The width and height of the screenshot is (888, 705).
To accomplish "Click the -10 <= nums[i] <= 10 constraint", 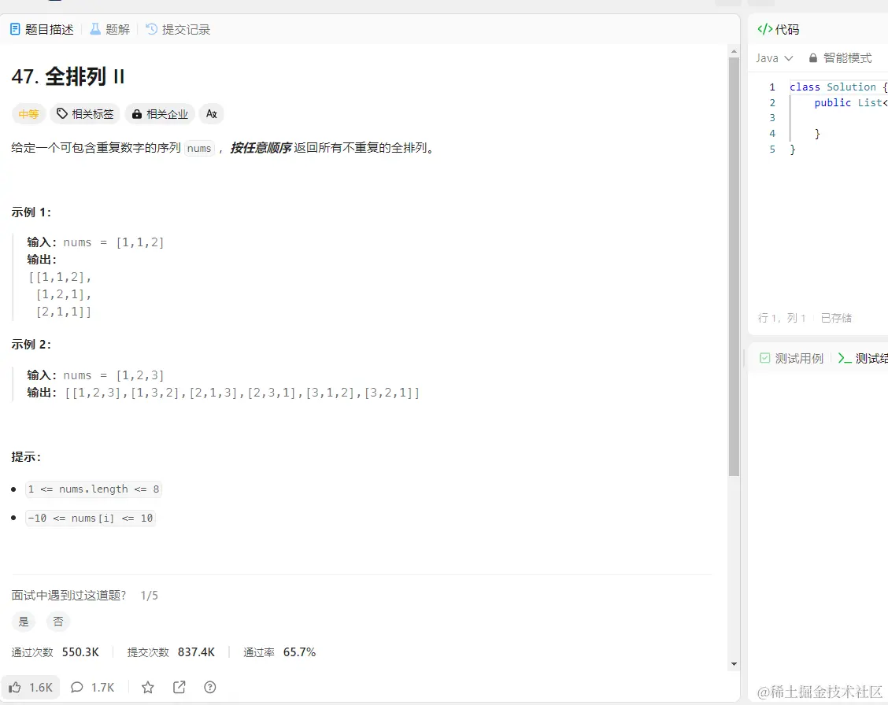I will tap(91, 519).
